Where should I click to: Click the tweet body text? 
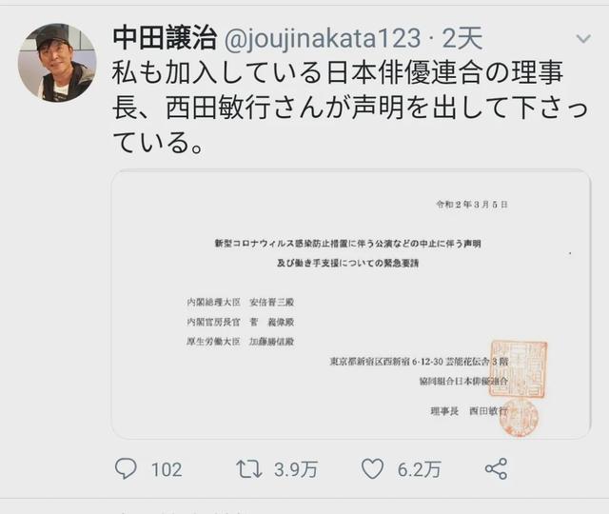(349, 108)
